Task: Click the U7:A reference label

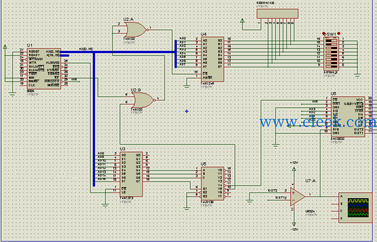Action: pos(310,181)
